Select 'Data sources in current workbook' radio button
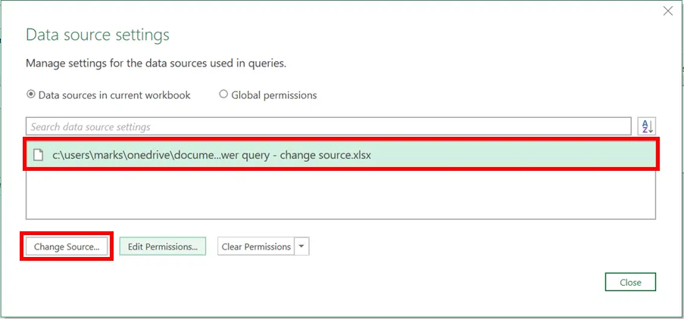684x319 pixels. click(x=31, y=95)
